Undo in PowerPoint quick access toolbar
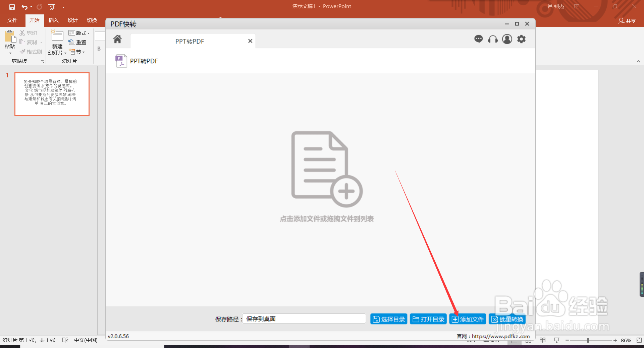644x348 pixels. coord(24,7)
